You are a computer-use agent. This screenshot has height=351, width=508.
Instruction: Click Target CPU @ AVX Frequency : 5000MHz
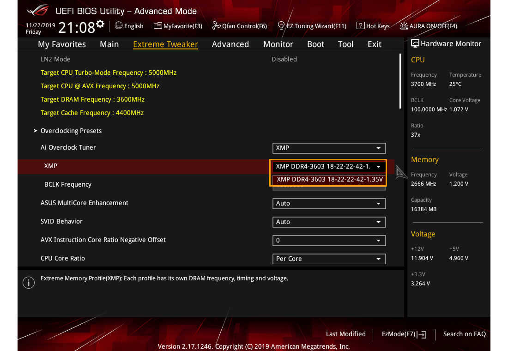[x=100, y=86]
